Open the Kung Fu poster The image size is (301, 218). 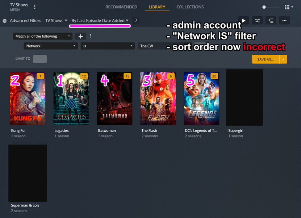(28, 98)
